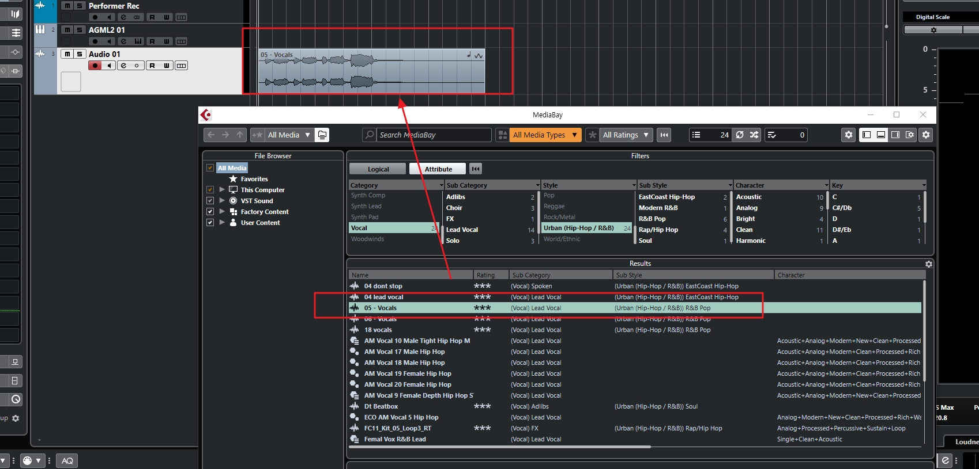Go up one folder level in MediaBay
The height and width of the screenshot is (469, 979).
tap(240, 135)
